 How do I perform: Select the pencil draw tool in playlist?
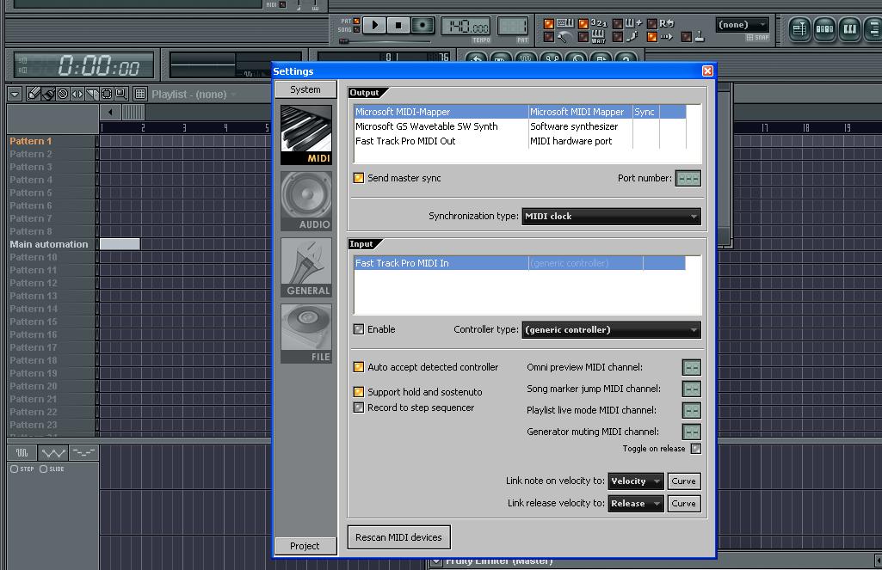tap(34, 94)
